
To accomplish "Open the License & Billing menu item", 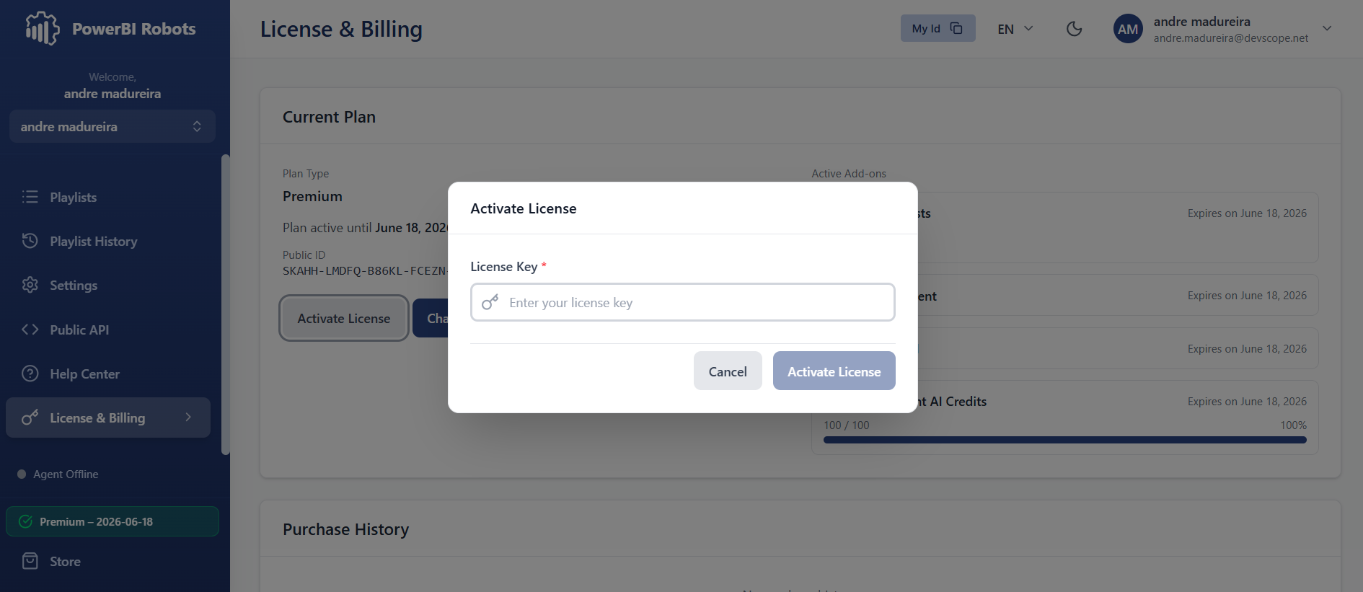I will pos(108,418).
